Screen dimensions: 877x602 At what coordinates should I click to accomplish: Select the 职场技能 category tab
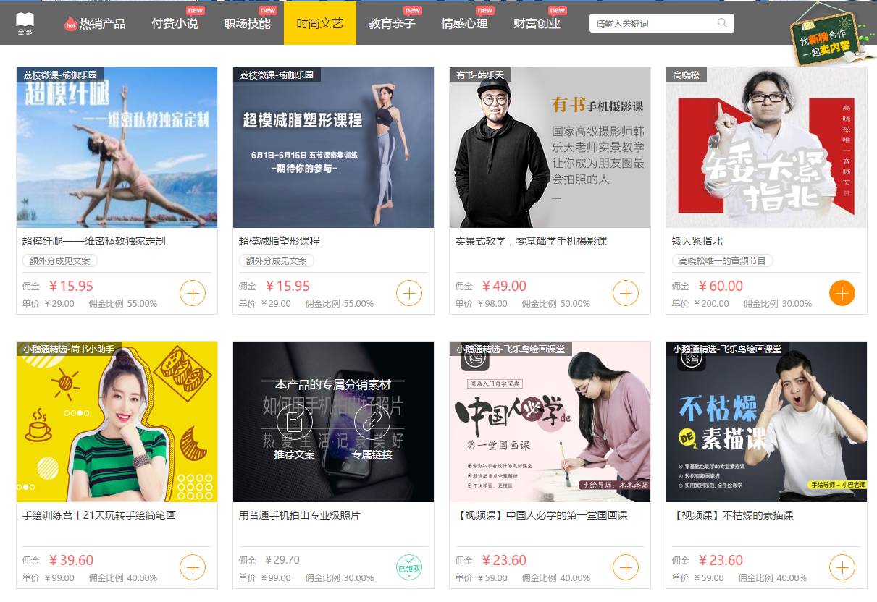(x=248, y=23)
